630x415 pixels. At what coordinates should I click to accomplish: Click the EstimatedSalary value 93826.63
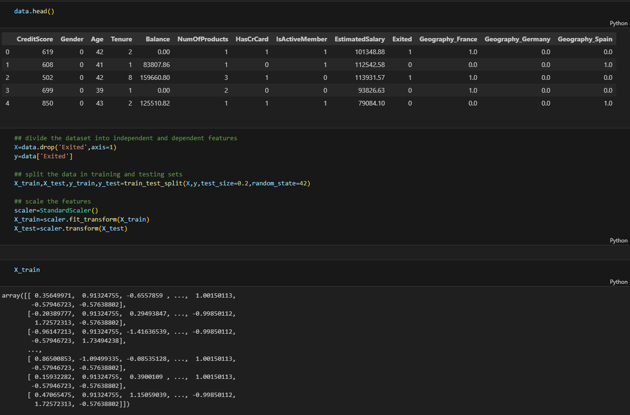pyautogui.click(x=371, y=91)
